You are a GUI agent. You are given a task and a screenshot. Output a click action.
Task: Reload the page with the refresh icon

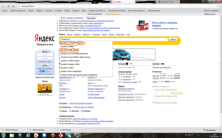point(19,6)
